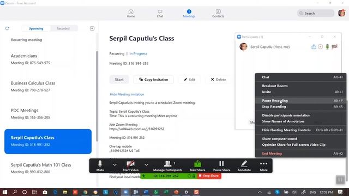Click the volume icon in system tray
The image size is (349, 196).
click(x=294, y=192)
